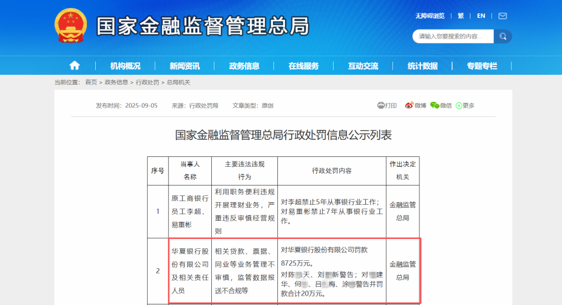Click the 行政处罚内容 column header
This screenshot has width=562, height=305.
coord(332,171)
